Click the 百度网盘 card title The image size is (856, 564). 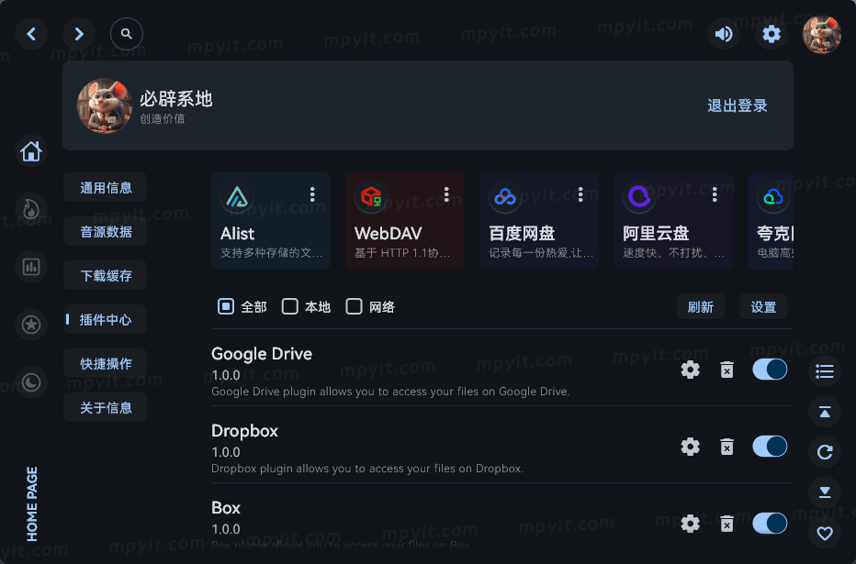pyautogui.click(x=522, y=233)
